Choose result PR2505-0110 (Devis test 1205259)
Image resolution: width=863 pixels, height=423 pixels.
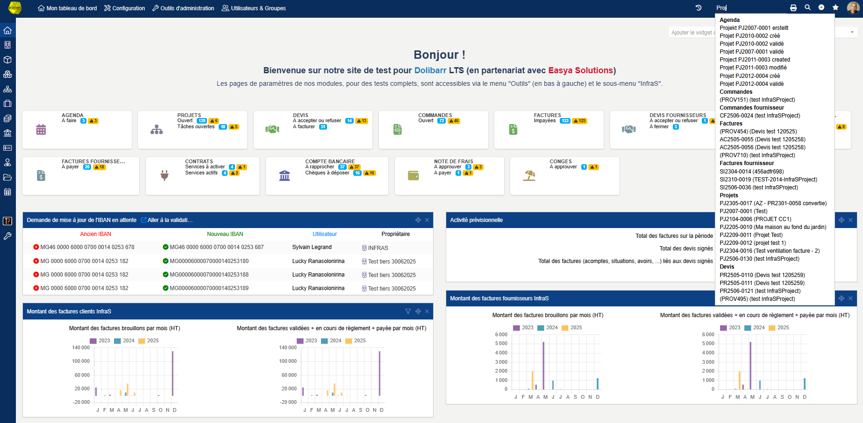762,275
